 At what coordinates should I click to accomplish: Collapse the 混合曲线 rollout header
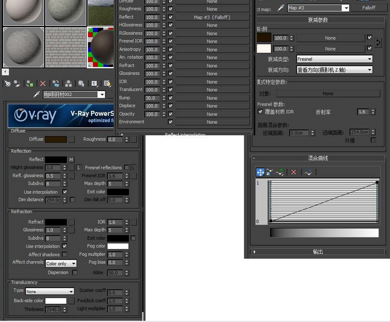[318, 158]
